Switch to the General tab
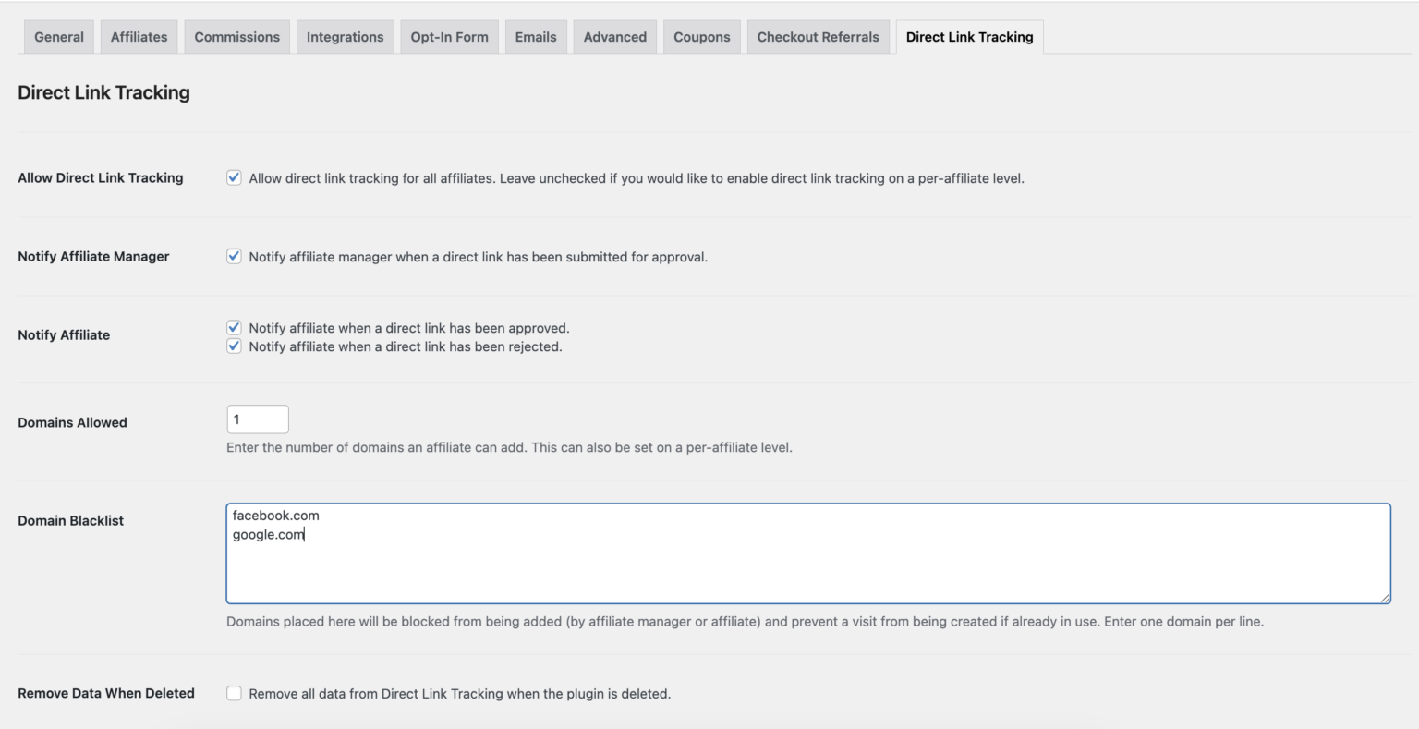 pyautogui.click(x=58, y=36)
